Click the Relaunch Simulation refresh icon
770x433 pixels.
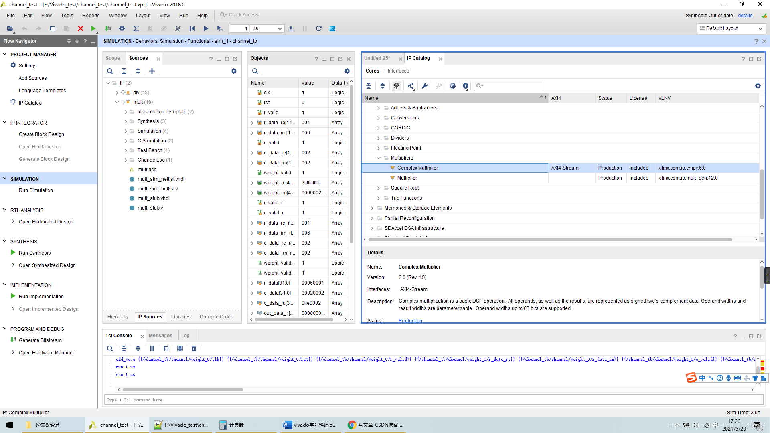[x=318, y=28]
